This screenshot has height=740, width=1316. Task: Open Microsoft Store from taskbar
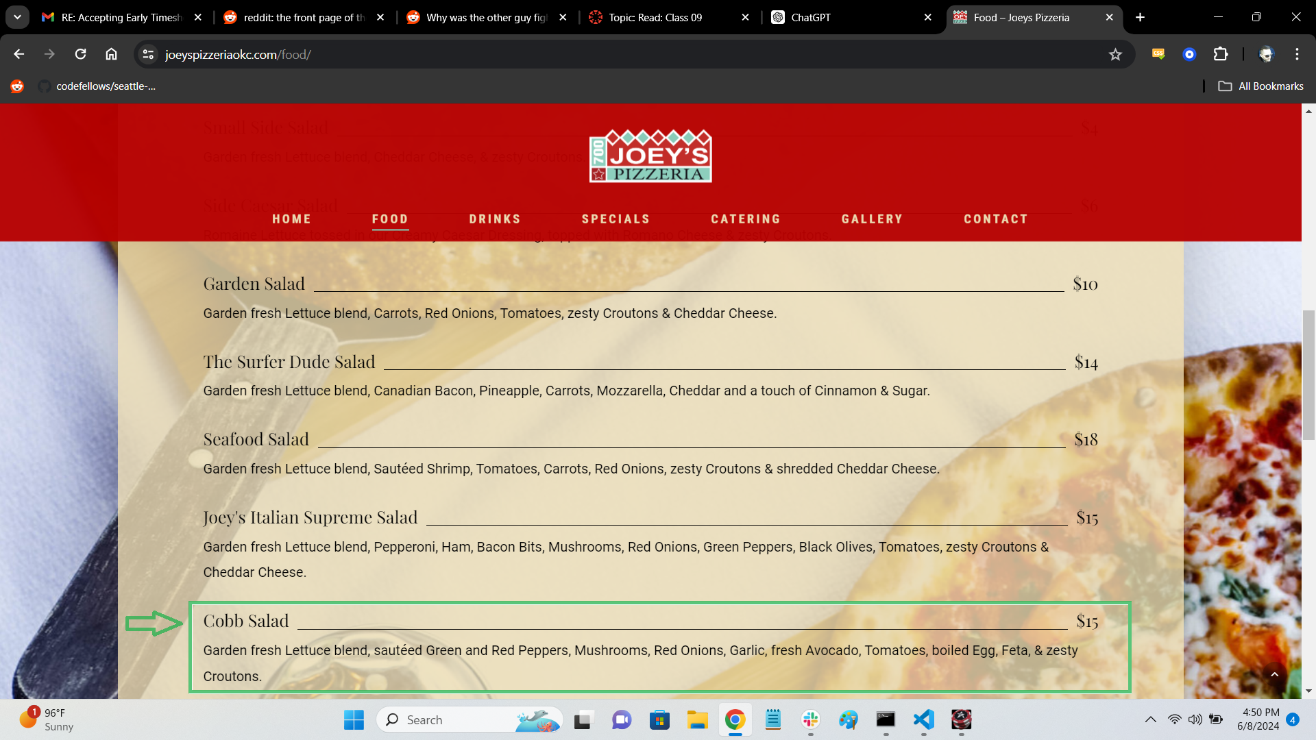(659, 719)
